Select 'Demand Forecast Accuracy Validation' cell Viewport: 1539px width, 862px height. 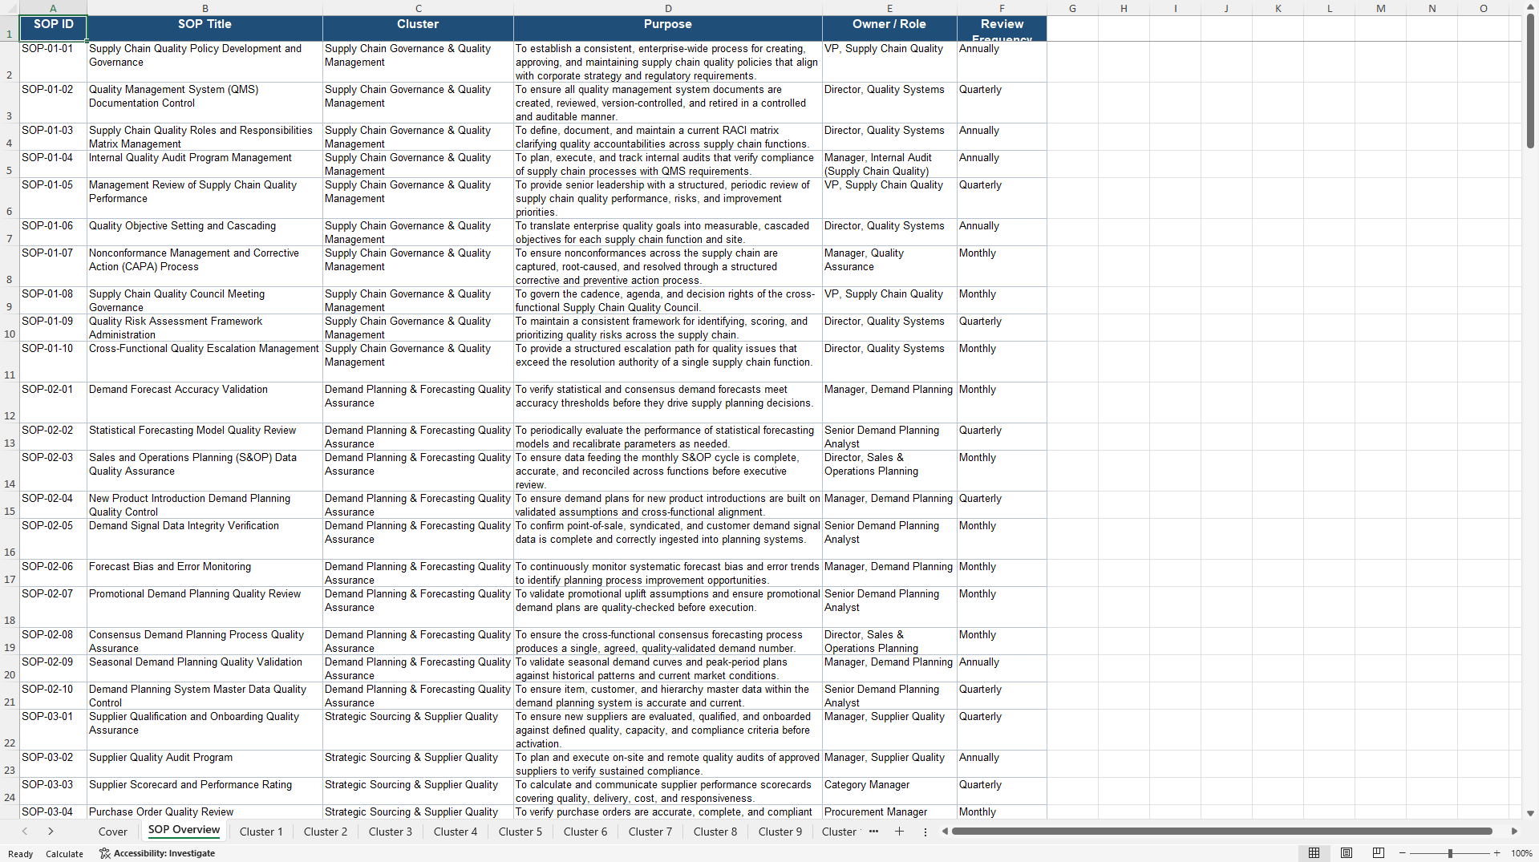[205, 403]
